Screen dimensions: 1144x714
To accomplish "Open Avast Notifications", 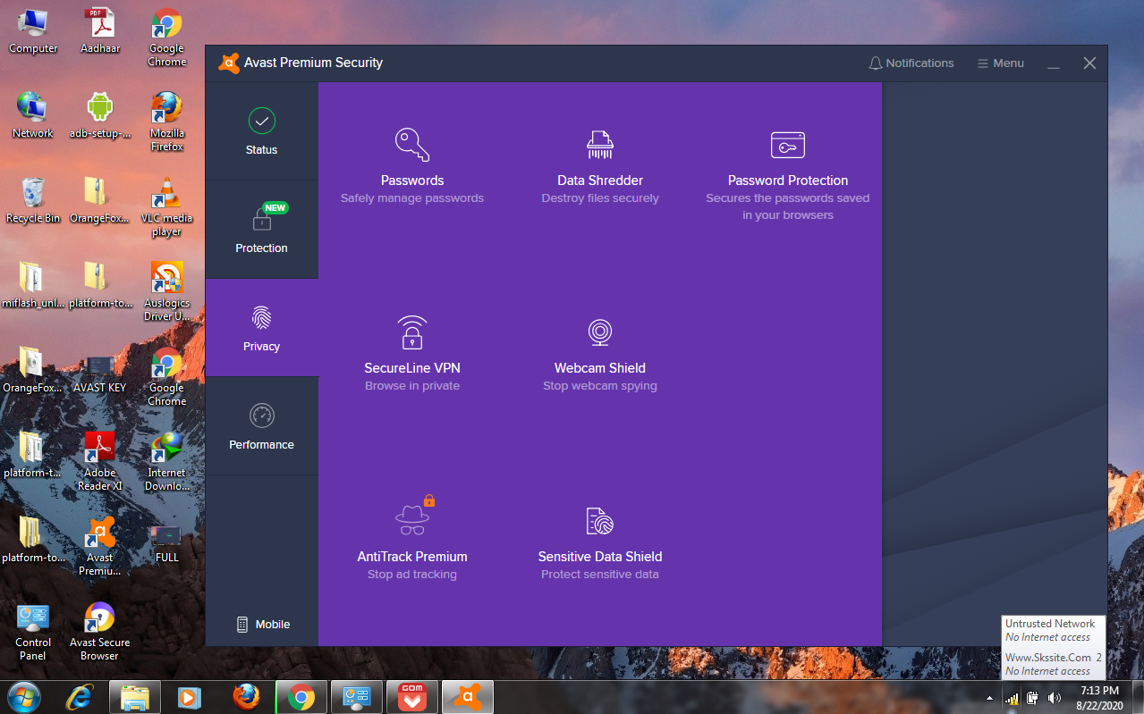I will (x=911, y=63).
